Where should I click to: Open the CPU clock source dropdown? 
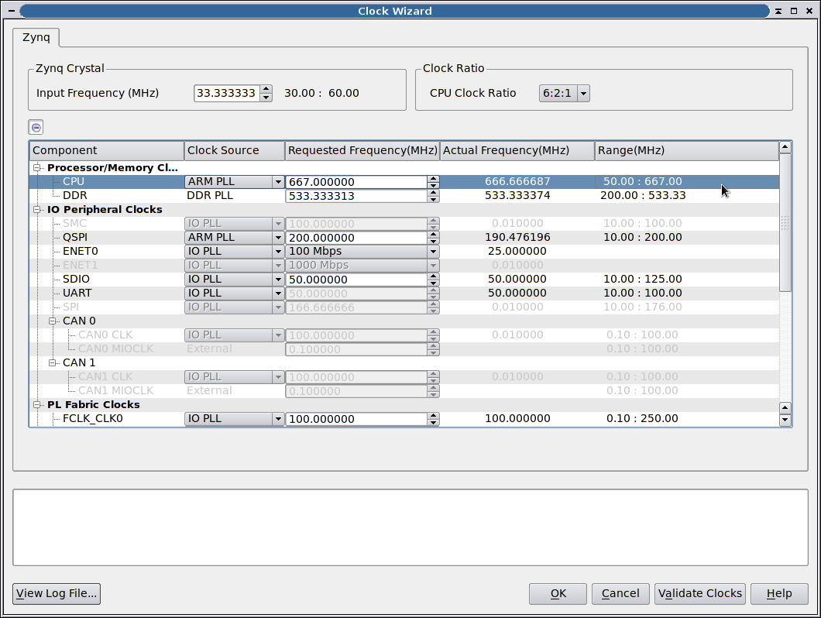tap(277, 182)
